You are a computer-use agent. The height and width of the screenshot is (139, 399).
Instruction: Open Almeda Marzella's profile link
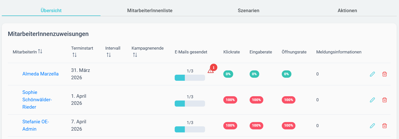[x=41, y=74]
